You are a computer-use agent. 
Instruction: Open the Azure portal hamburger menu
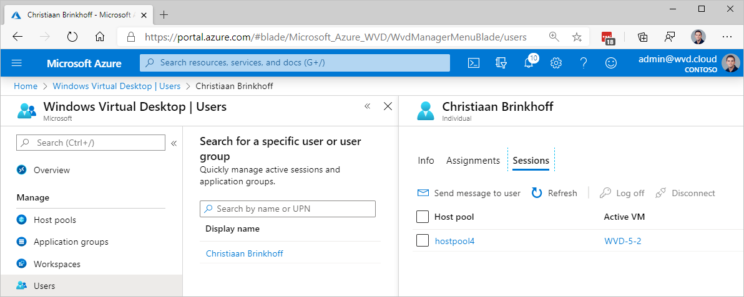[x=17, y=63]
